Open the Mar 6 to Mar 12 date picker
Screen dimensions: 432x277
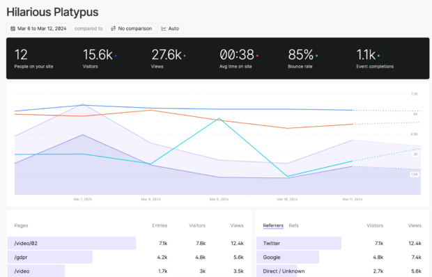pos(38,29)
